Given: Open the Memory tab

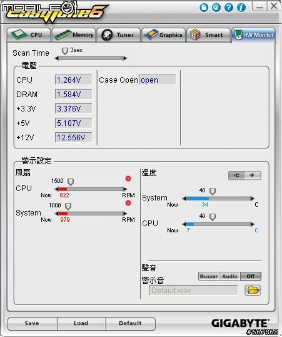Looking at the screenshot, I should (x=74, y=34).
